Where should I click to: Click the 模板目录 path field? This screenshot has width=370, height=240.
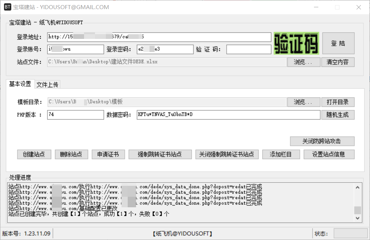[x=167, y=102]
